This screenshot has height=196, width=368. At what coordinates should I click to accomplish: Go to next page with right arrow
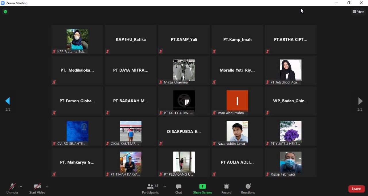point(360,101)
